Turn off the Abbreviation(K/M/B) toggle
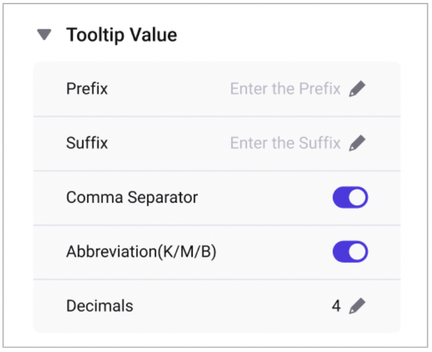 [350, 252]
